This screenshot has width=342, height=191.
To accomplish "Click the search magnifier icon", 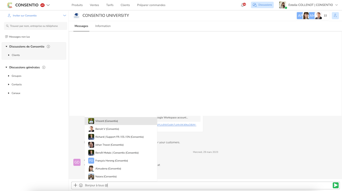I will tap(7, 26).
